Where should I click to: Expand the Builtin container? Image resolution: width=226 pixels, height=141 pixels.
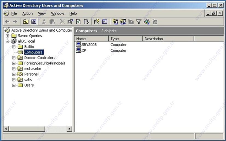point(14,47)
